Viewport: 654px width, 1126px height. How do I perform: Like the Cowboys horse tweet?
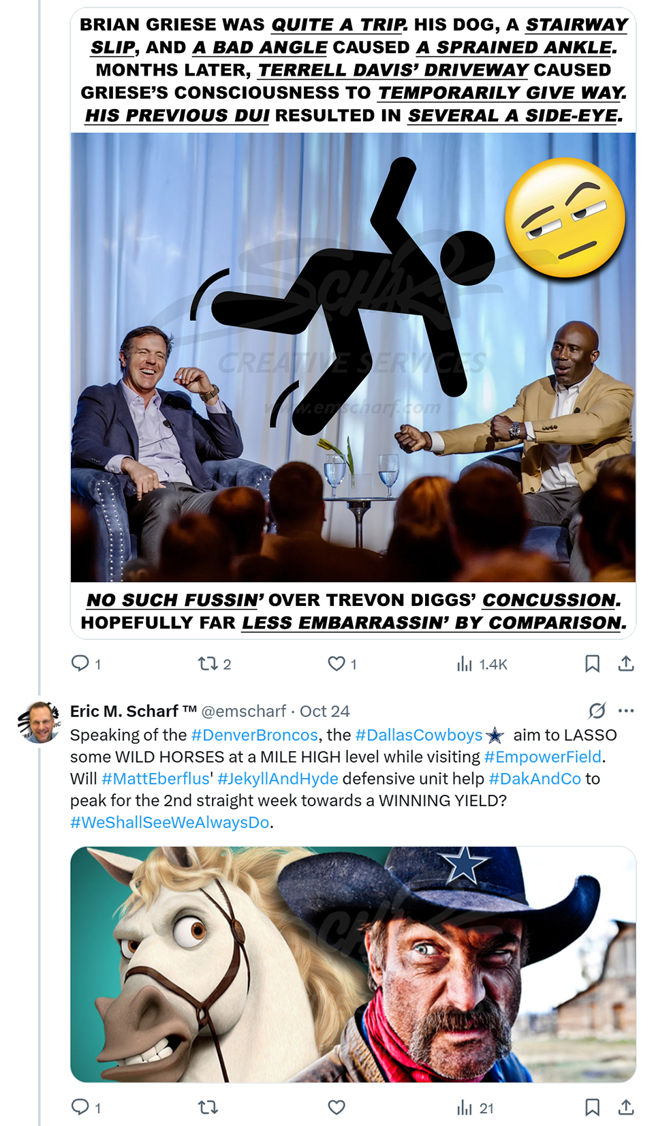(337, 1107)
